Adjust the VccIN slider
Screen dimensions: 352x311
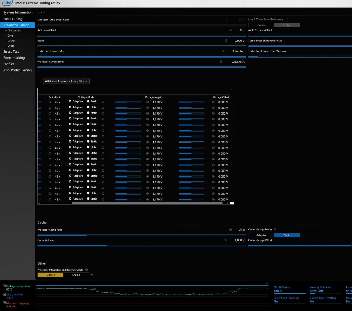click(142, 46)
